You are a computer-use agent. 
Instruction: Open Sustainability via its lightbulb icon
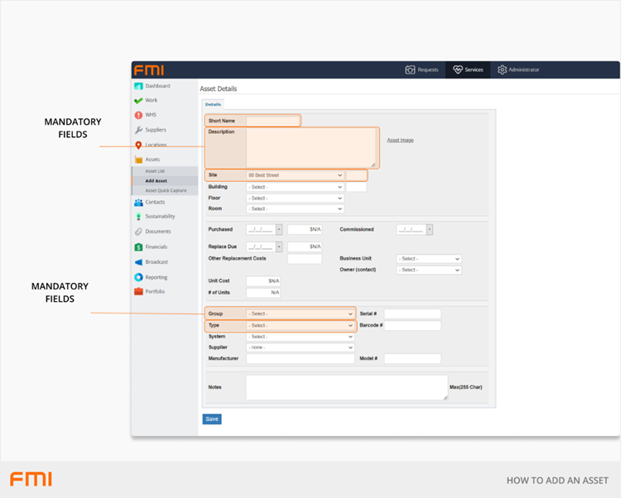tap(138, 217)
